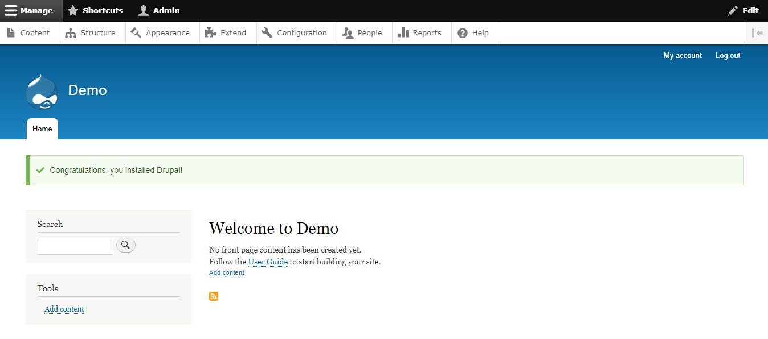The image size is (768, 339).
Task: Click Log out link
Action: click(x=728, y=55)
